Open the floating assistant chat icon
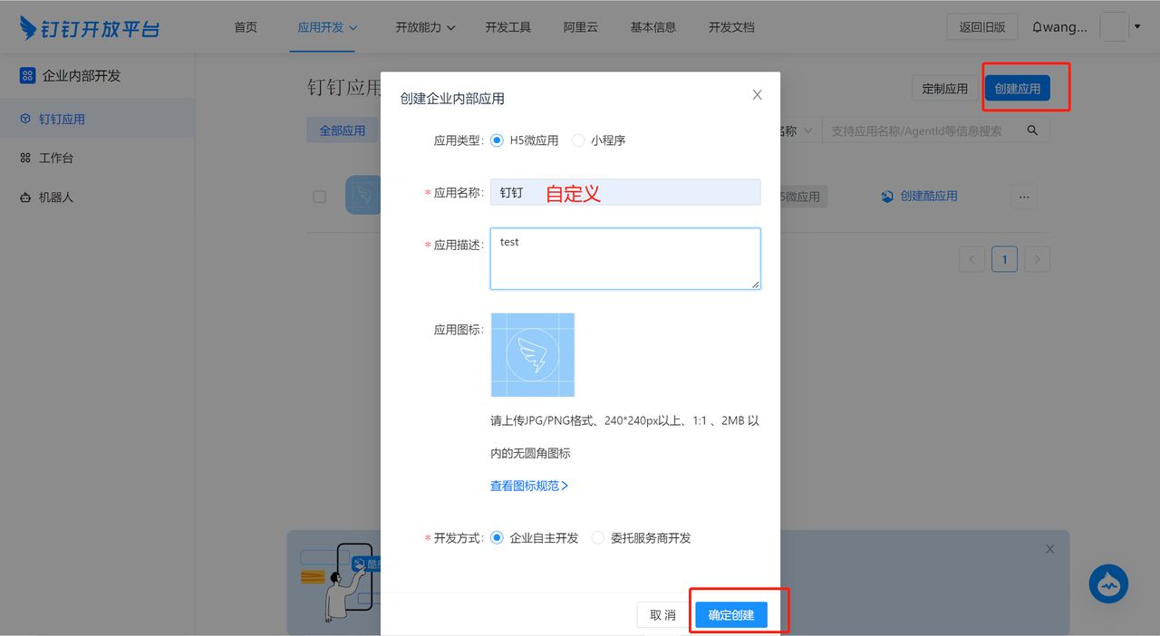 coord(1108,584)
